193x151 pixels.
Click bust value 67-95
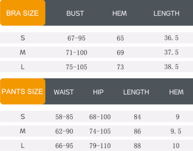pos(76,38)
